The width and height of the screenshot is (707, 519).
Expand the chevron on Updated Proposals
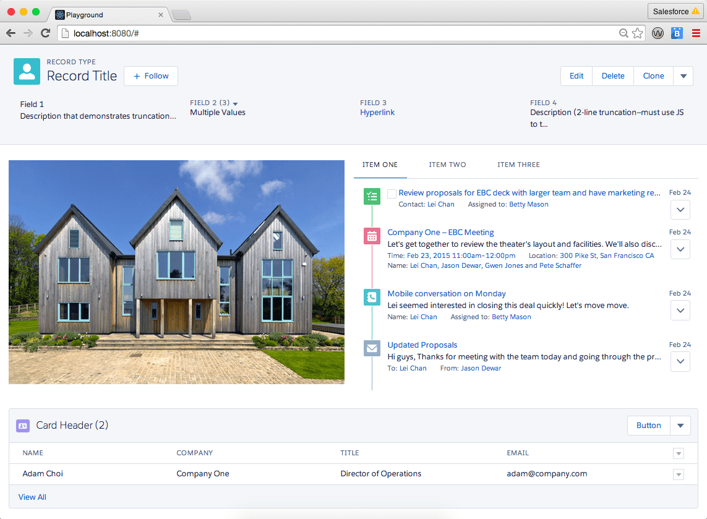coord(680,361)
